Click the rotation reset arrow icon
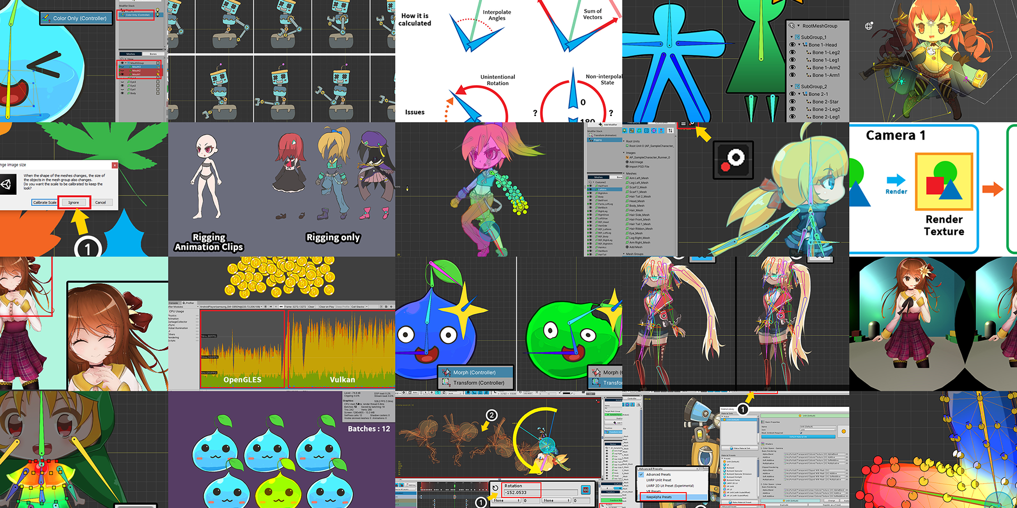Viewport: 1017px width, 508px height. (495, 488)
